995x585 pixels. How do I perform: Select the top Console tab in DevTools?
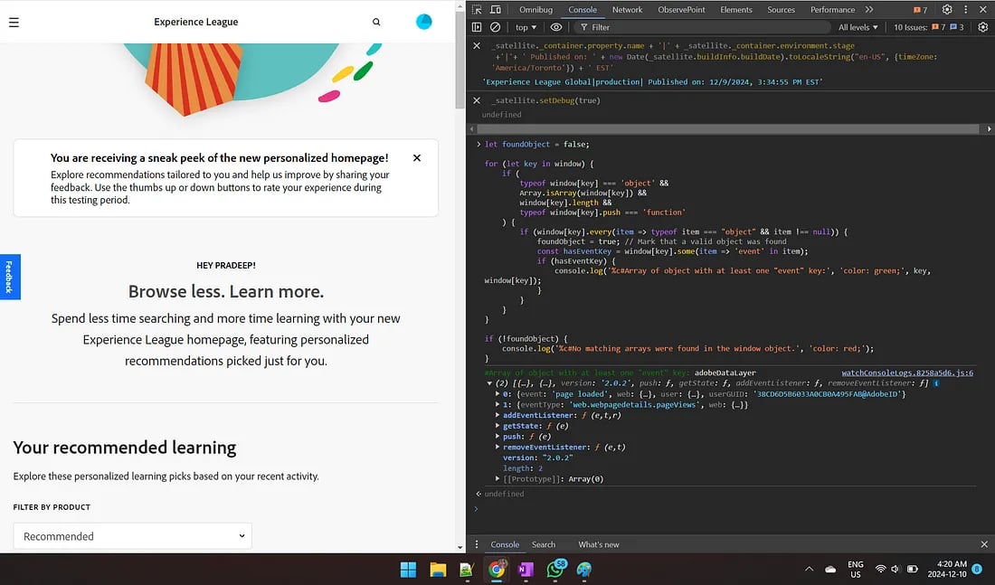tap(583, 10)
